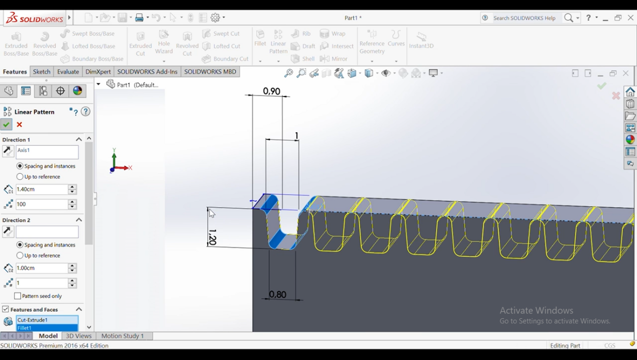Open Fillet dropdown arrow in ribbon
The height and width of the screenshot is (360, 637).
point(260,61)
